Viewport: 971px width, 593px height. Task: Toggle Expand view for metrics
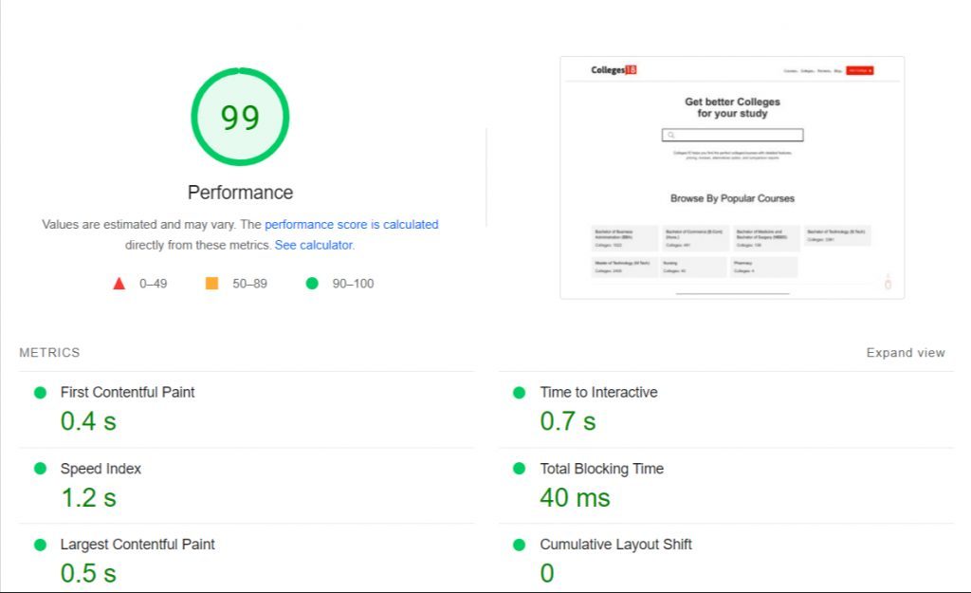click(x=906, y=353)
